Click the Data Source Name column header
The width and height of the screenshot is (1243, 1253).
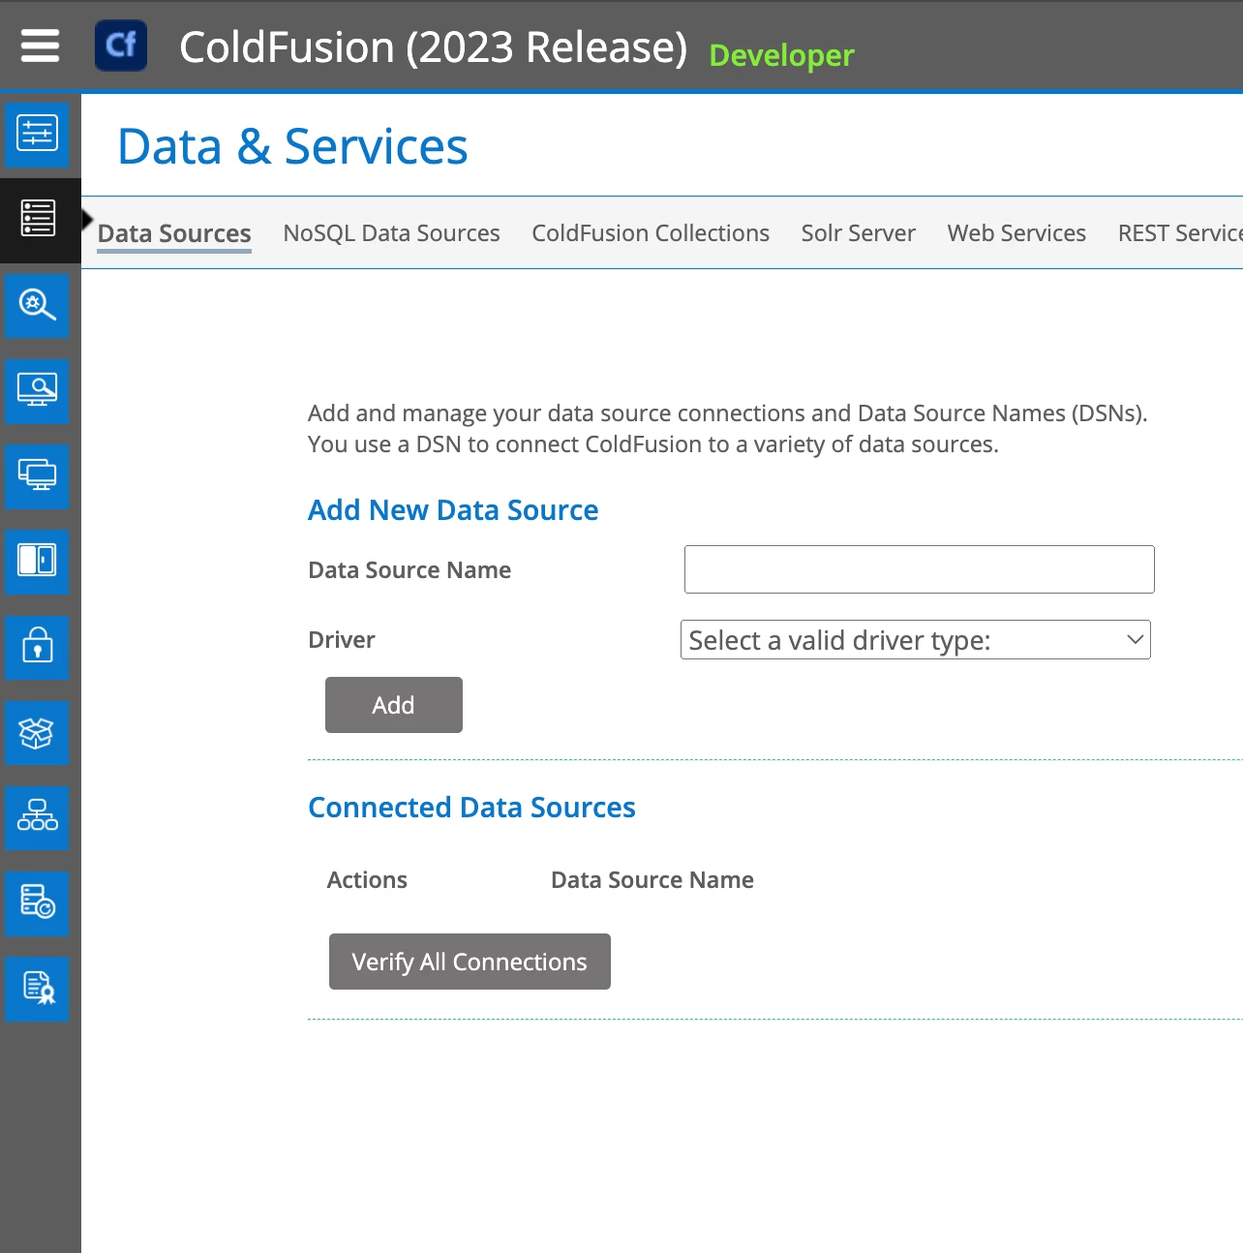652,880
